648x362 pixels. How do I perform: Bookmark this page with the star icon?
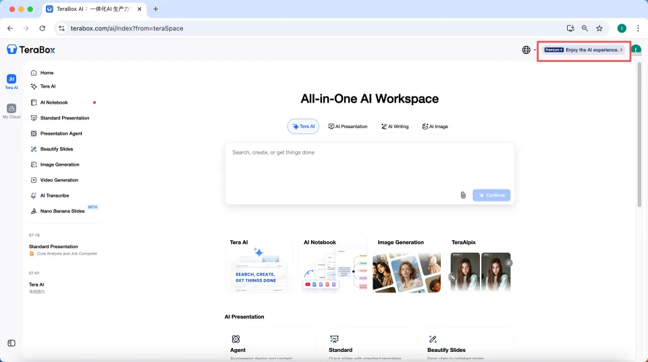point(599,28)
